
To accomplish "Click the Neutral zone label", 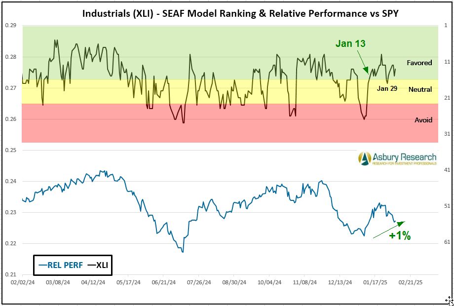I will pyautogui.click(x=420, y=89).
